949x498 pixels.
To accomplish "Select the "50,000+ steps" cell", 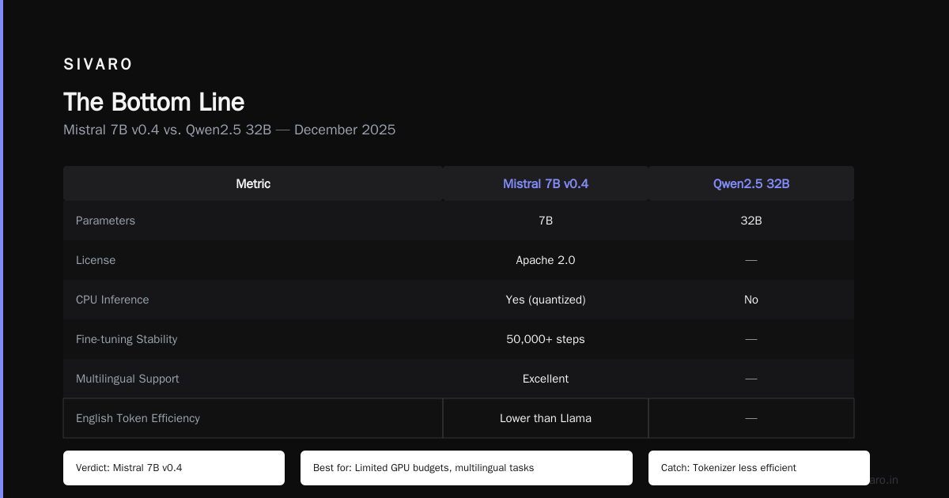I will tap(546, 339).
